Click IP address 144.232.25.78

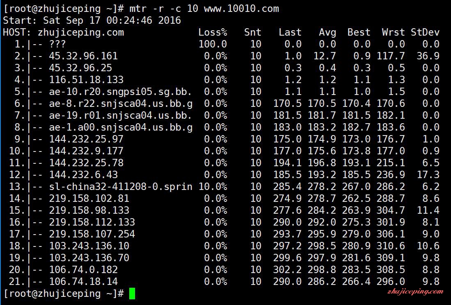coord(86,163)
